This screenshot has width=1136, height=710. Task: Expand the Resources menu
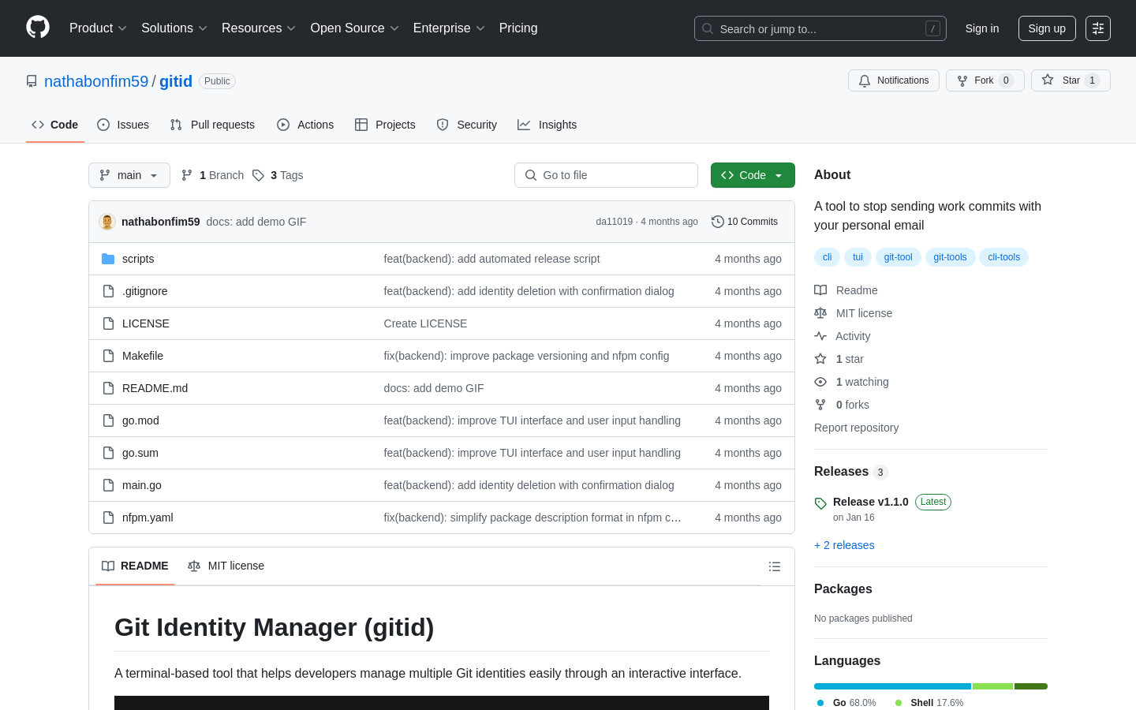pos(259,28)
